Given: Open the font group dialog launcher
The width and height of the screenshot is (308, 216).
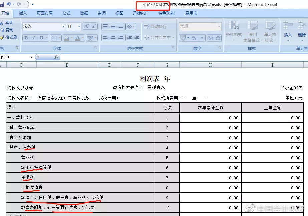Looking at the screenshot, I should click(96, 48).
